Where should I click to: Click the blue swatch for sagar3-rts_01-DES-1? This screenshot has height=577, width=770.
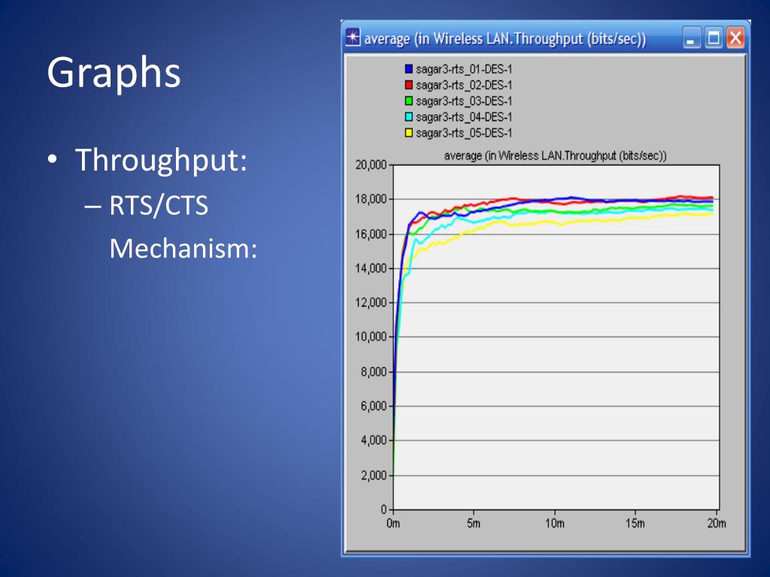(408, 69)
